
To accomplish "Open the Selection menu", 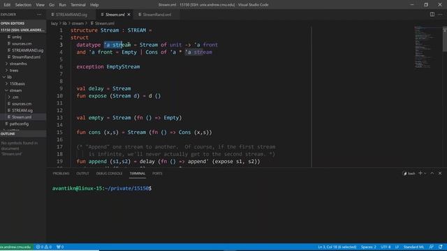I will (23, 5).
